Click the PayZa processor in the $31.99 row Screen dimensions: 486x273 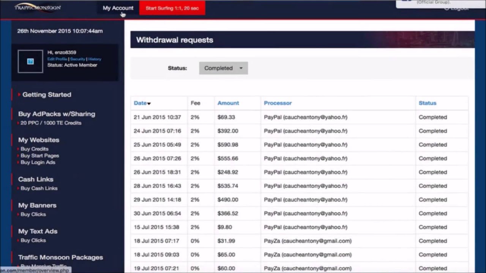point(308,241)
